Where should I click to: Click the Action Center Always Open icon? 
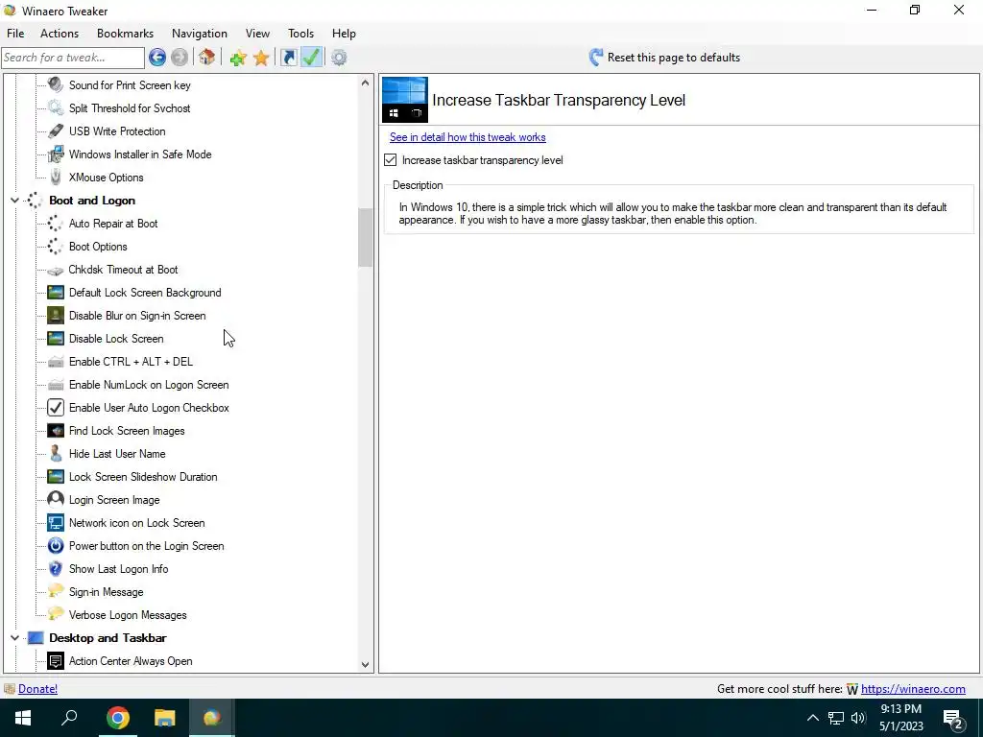pos(56,661)
